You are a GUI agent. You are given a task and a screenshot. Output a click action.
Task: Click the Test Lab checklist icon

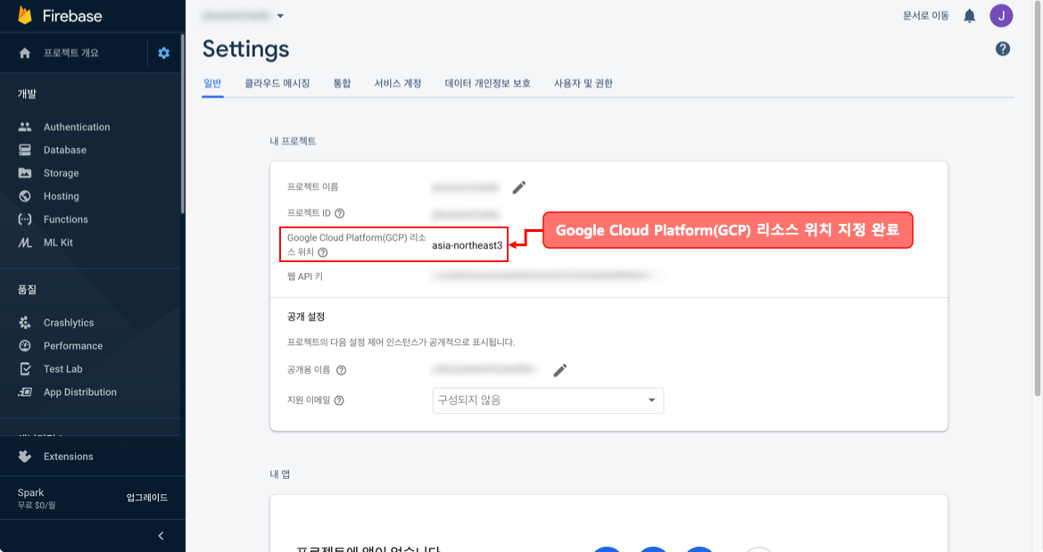click(25, 368)
